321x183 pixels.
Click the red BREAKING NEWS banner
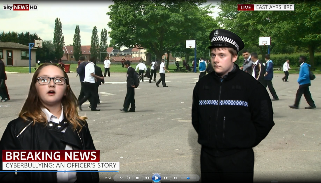51,156
